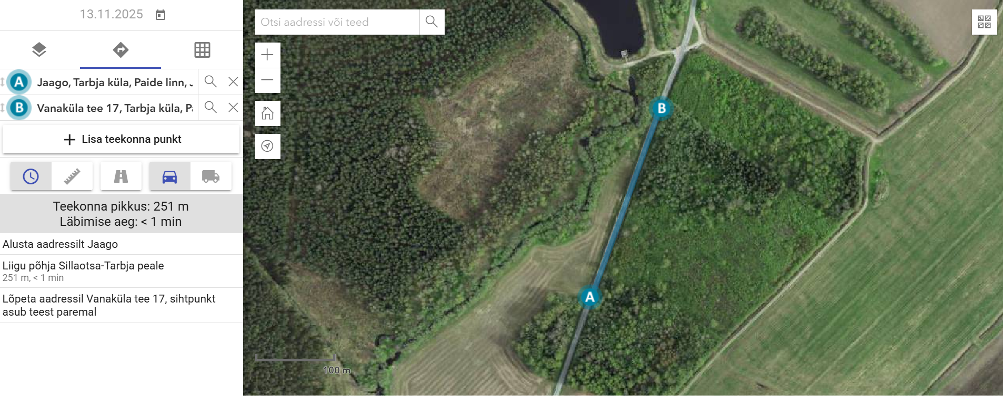
Task: Return map to home extent
Action: coord(267,113)
